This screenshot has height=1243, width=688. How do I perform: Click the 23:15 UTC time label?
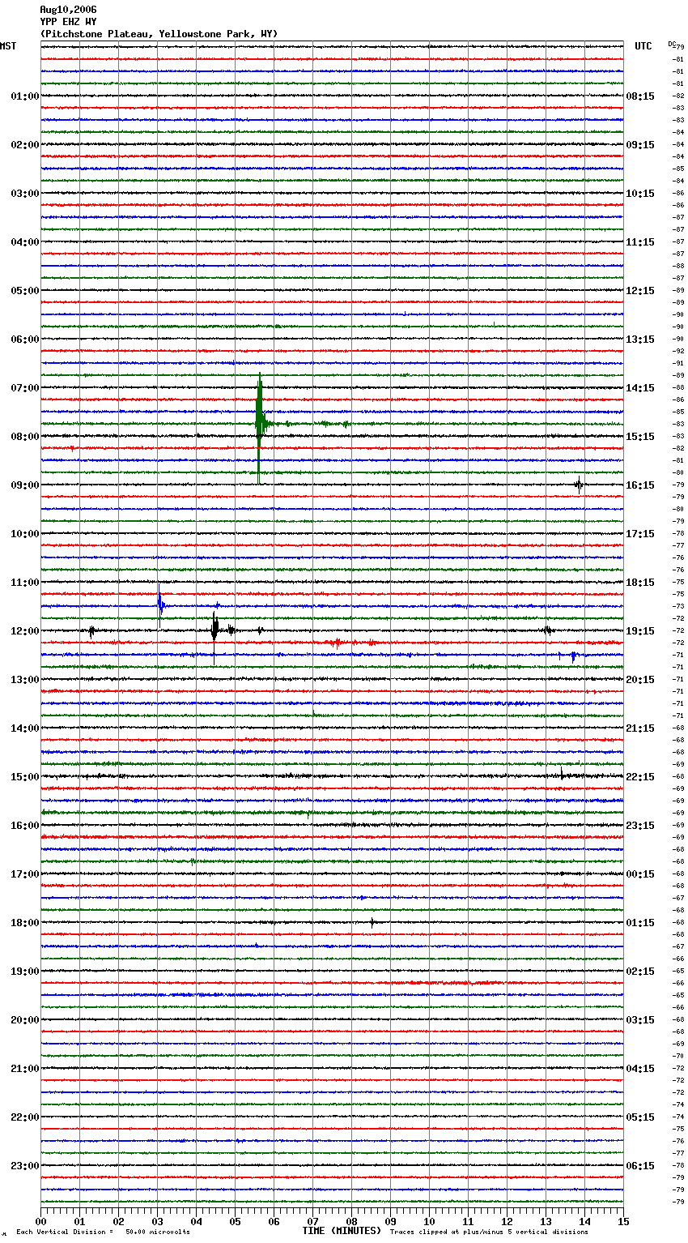point(640,826)
